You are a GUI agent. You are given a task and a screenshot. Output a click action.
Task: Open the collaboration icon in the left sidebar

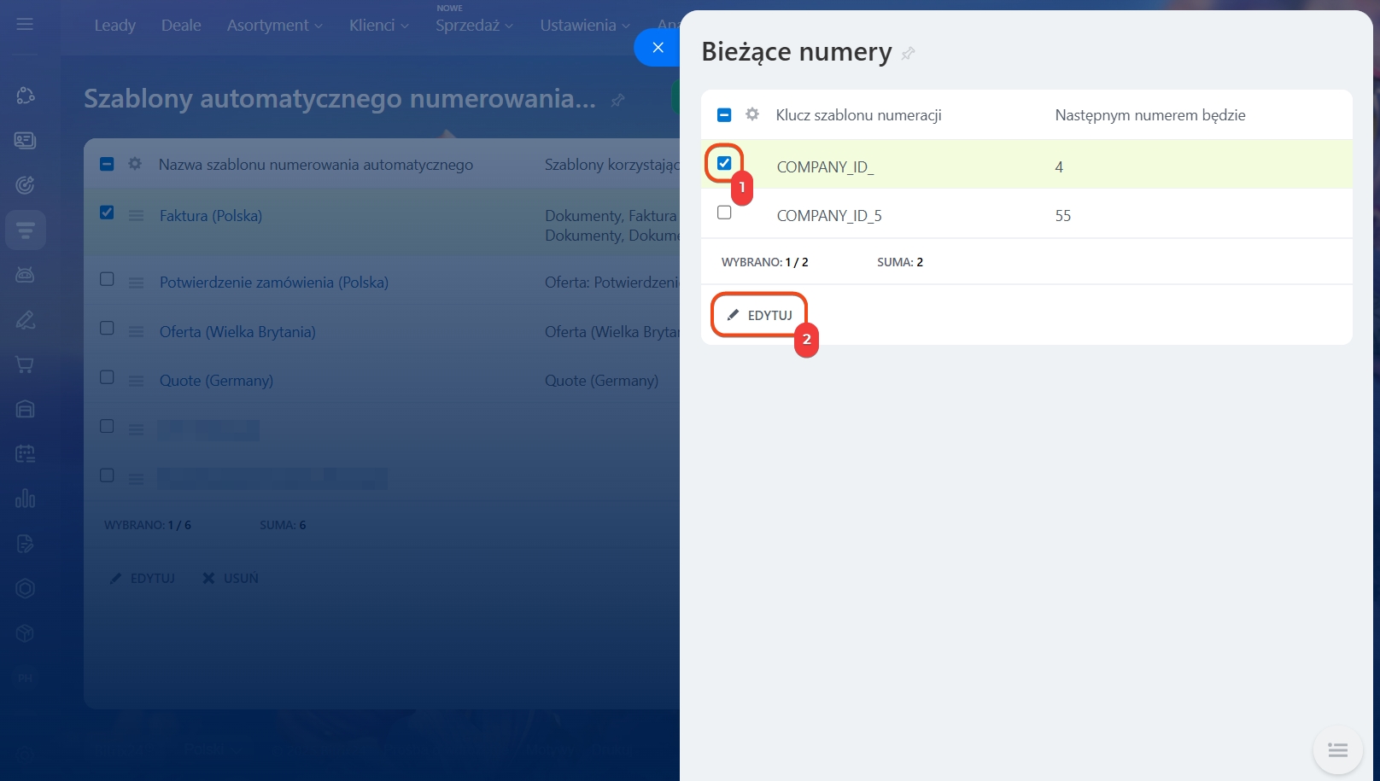coord(25,96)
